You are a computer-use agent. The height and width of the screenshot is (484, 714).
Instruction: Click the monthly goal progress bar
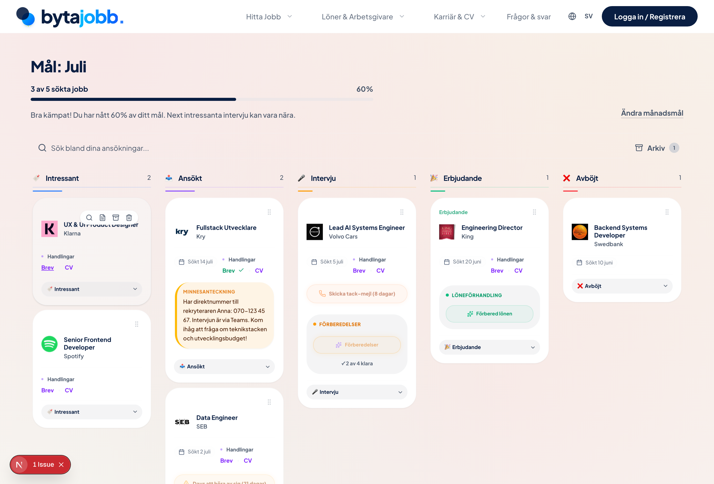coord(202,99)
